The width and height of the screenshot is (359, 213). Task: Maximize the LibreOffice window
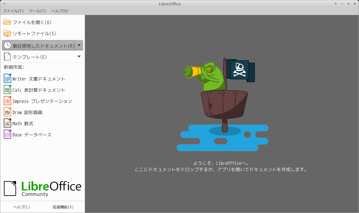click(x=348, y=4)
